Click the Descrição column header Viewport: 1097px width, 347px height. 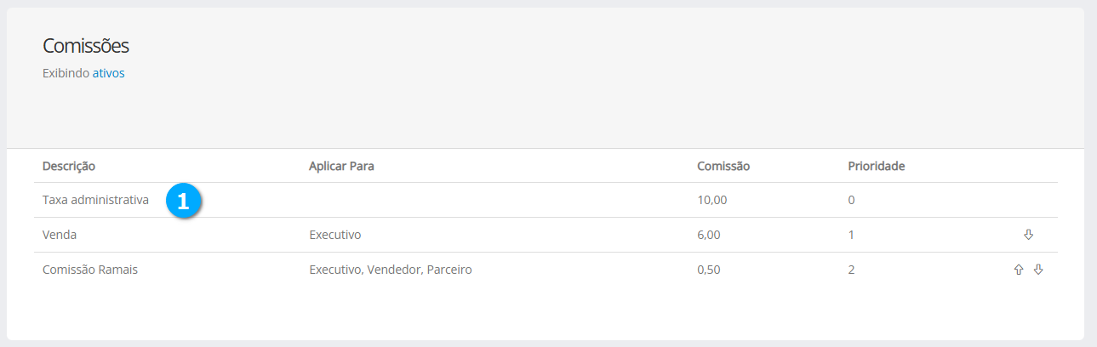(x=69, y=166)
